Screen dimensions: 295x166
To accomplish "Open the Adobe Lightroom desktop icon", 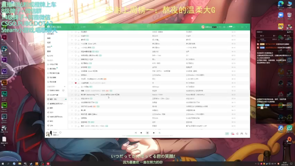I will click(x=4, y=118).
